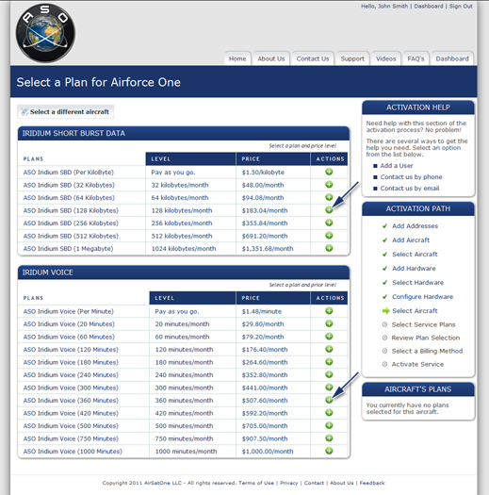Open the FAQ's tab
The width and height of the screenshot is (489, 495).
pyautogui.click(x=416, y=58)
